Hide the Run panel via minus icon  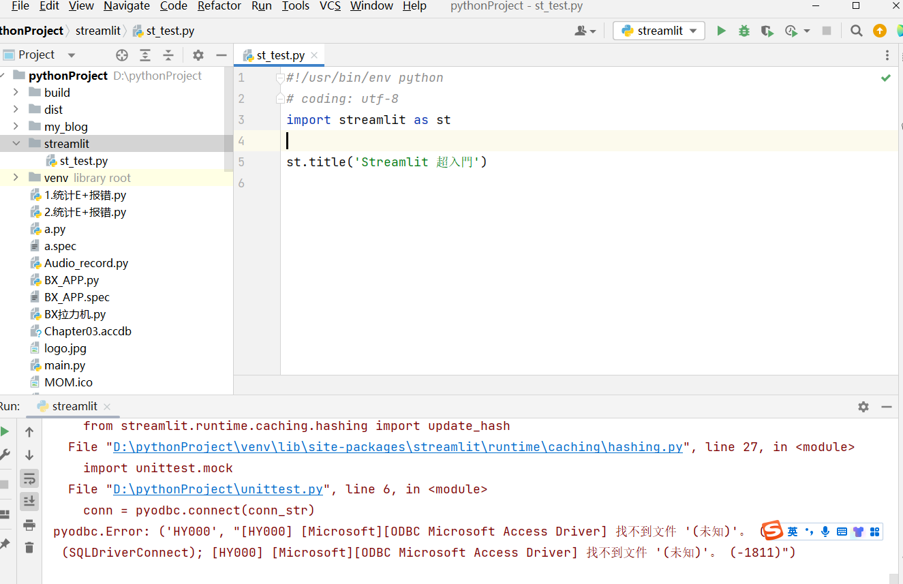[887, 407]
